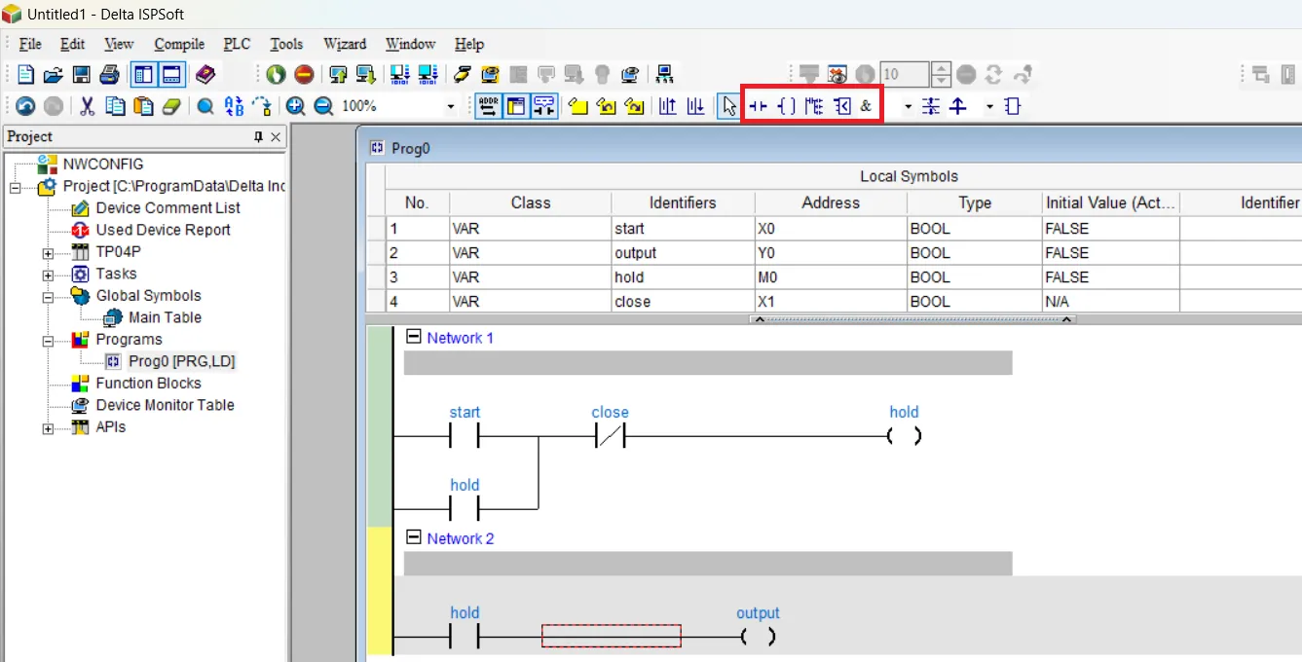Select Prog0 [PRG,LD] in project tree
Screen dimensions: 1302x662
pos(181,361)
